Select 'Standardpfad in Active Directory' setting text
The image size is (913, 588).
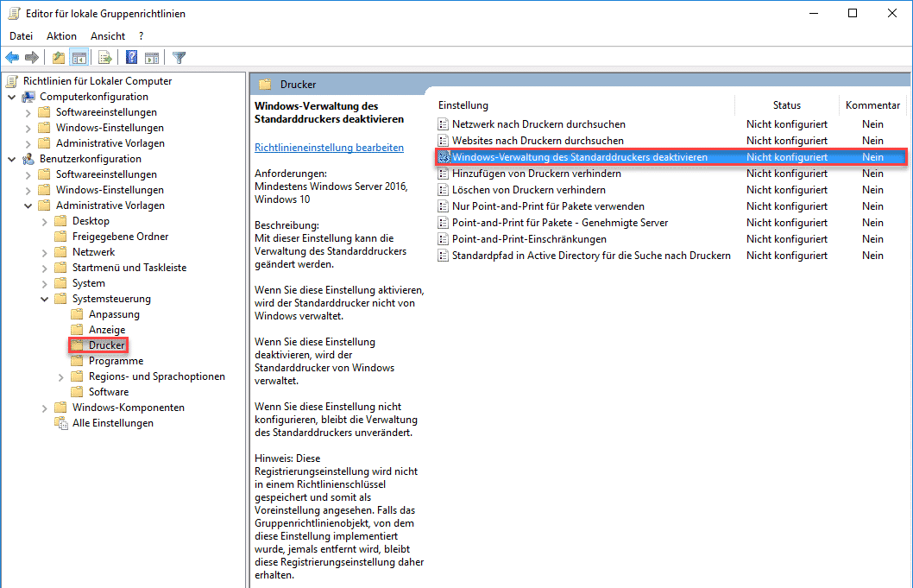click(591, 256)
